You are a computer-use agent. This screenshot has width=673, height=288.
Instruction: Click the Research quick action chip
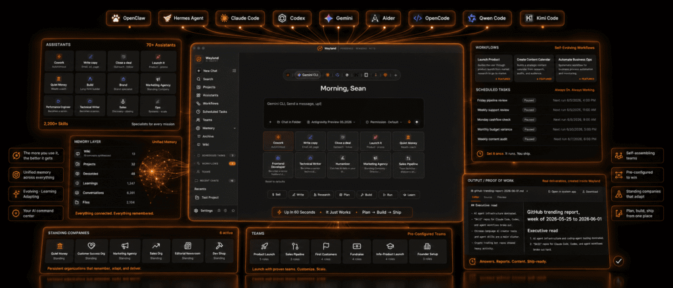click(x=321, y=195)
